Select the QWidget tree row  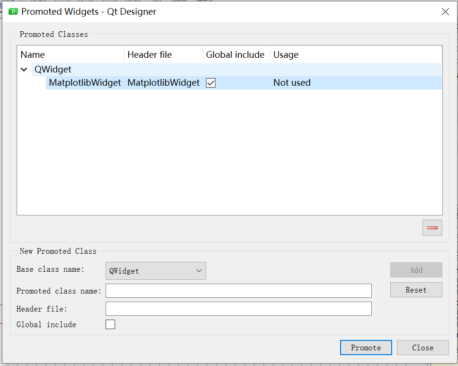coord(237,70)
